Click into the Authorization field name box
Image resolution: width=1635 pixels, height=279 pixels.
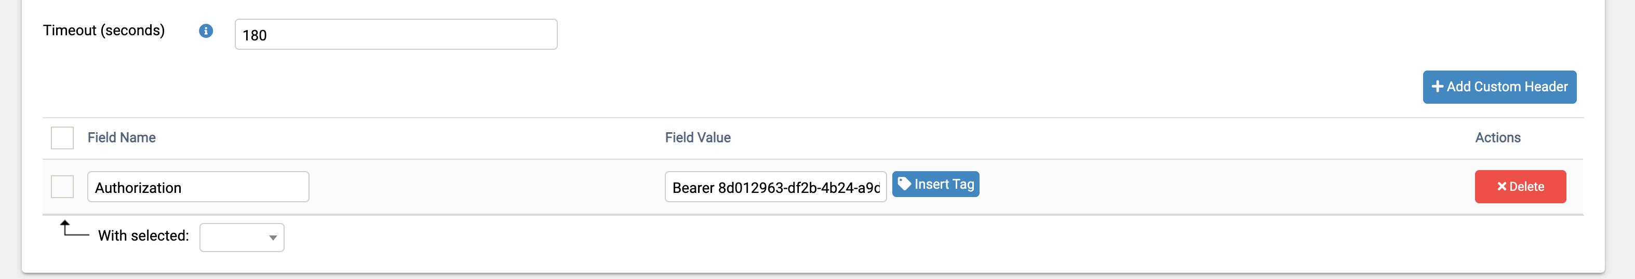coord(198,187)
